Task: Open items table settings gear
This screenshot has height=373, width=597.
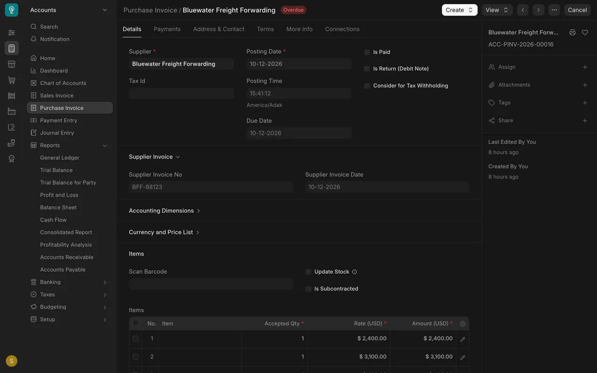Action: pos(463,324)
